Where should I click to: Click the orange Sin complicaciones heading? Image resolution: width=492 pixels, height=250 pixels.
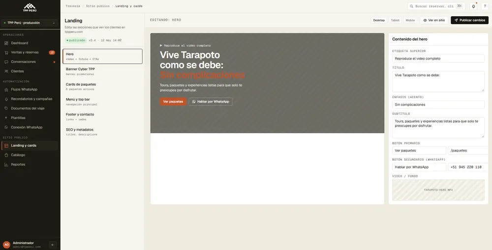coord(202,75)
